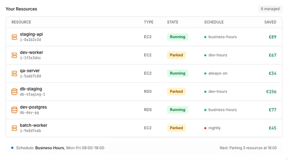Select the STATE column header
Image resolution: width=288 pixels, height=160 pixels.
pos(173,22)
